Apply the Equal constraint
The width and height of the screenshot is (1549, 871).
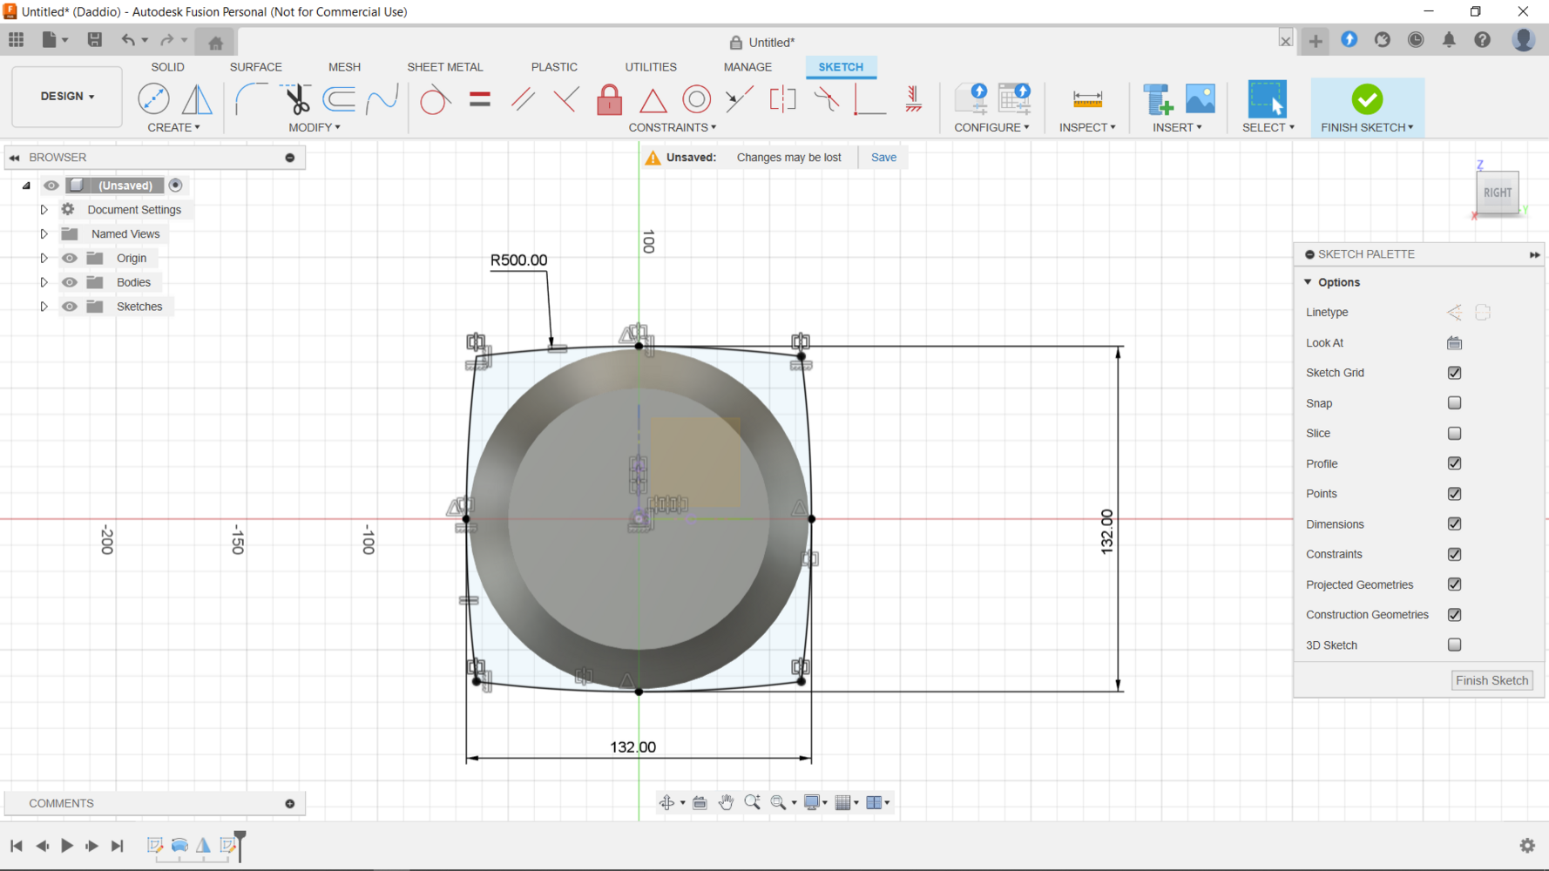click(479, 99)
